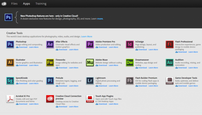Download Dreamweaver
Image resolution: width=202 pixels, height=115 pixels.
pos(141,68)
